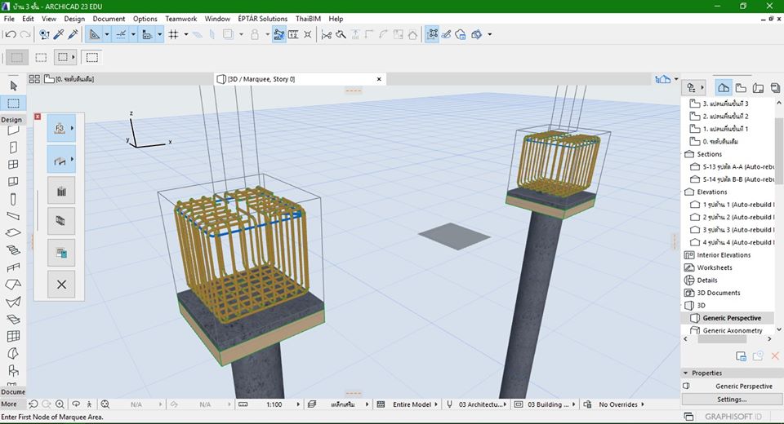Select Generic Axonometry in Navigator tree
This screenshot has width=784, height=424.
(732, 330)
